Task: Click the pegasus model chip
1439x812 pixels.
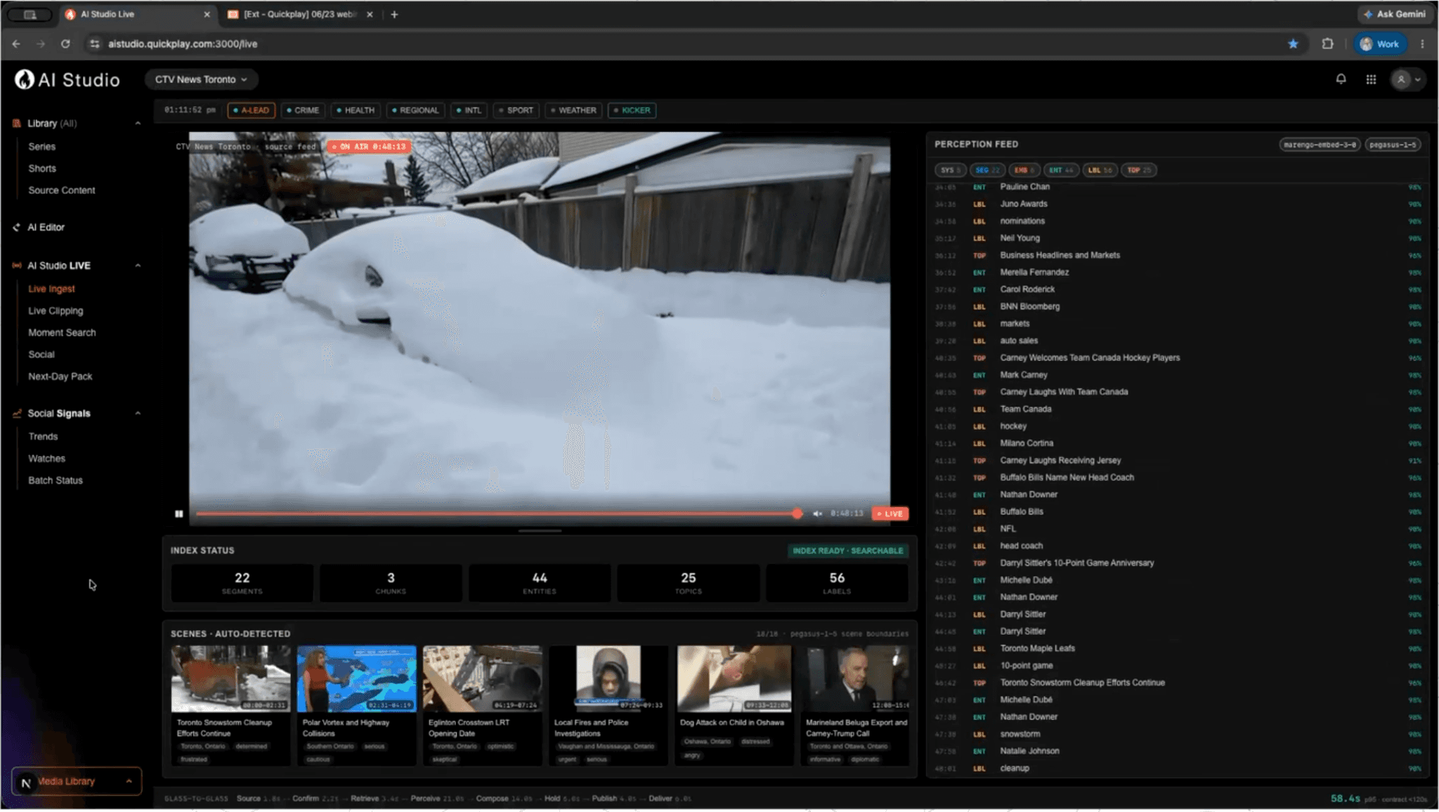Action: (1393, 145)
